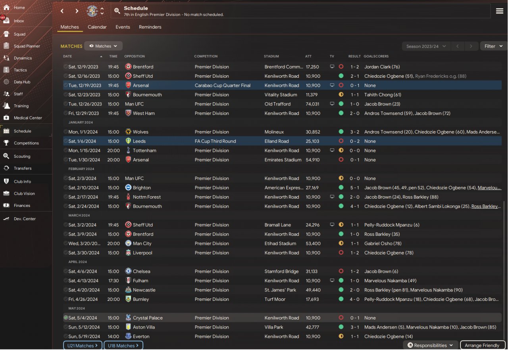Toggle the check mark for Sat 4/13/2024 match
Screen dimensions: 508x350
pyautogui.click(x=65, y=281)
